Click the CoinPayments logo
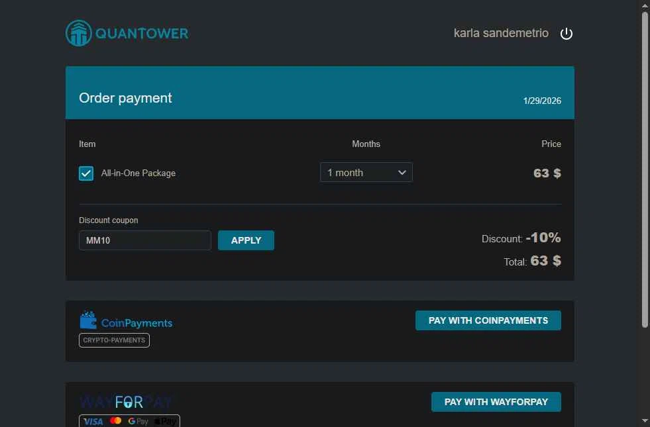 click(126, 320)
